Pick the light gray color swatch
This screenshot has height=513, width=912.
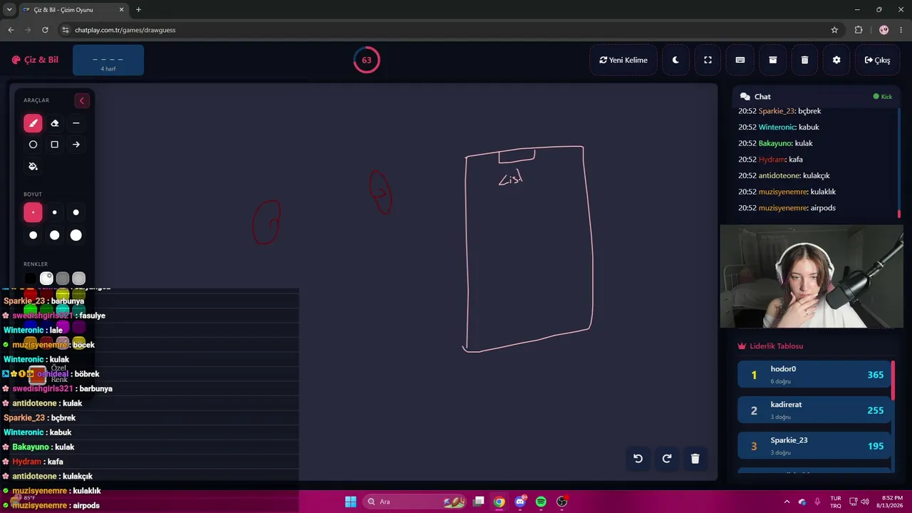tap(79, 279)
